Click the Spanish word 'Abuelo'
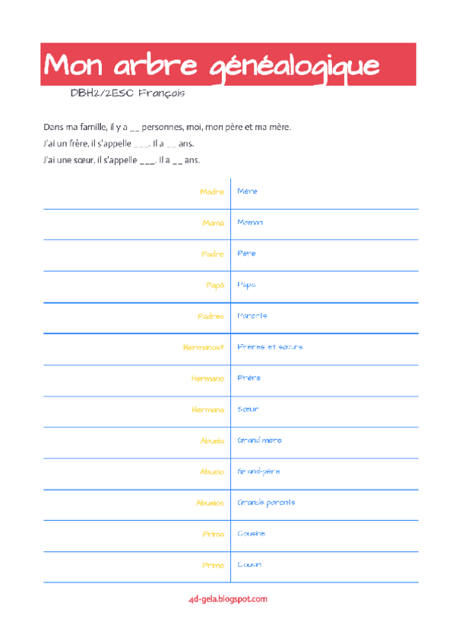This screenshot has width=456, height=644. [x=212, y=472]
